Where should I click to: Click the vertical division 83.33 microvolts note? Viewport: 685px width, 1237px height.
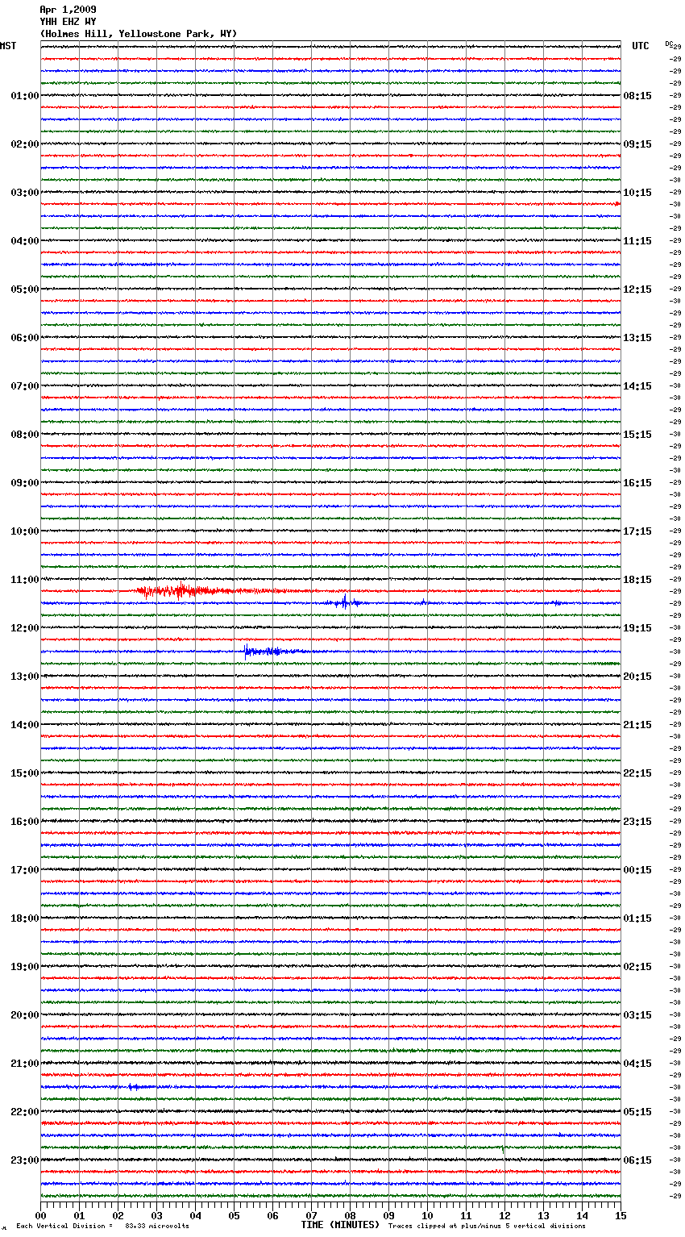point(102,1226)
